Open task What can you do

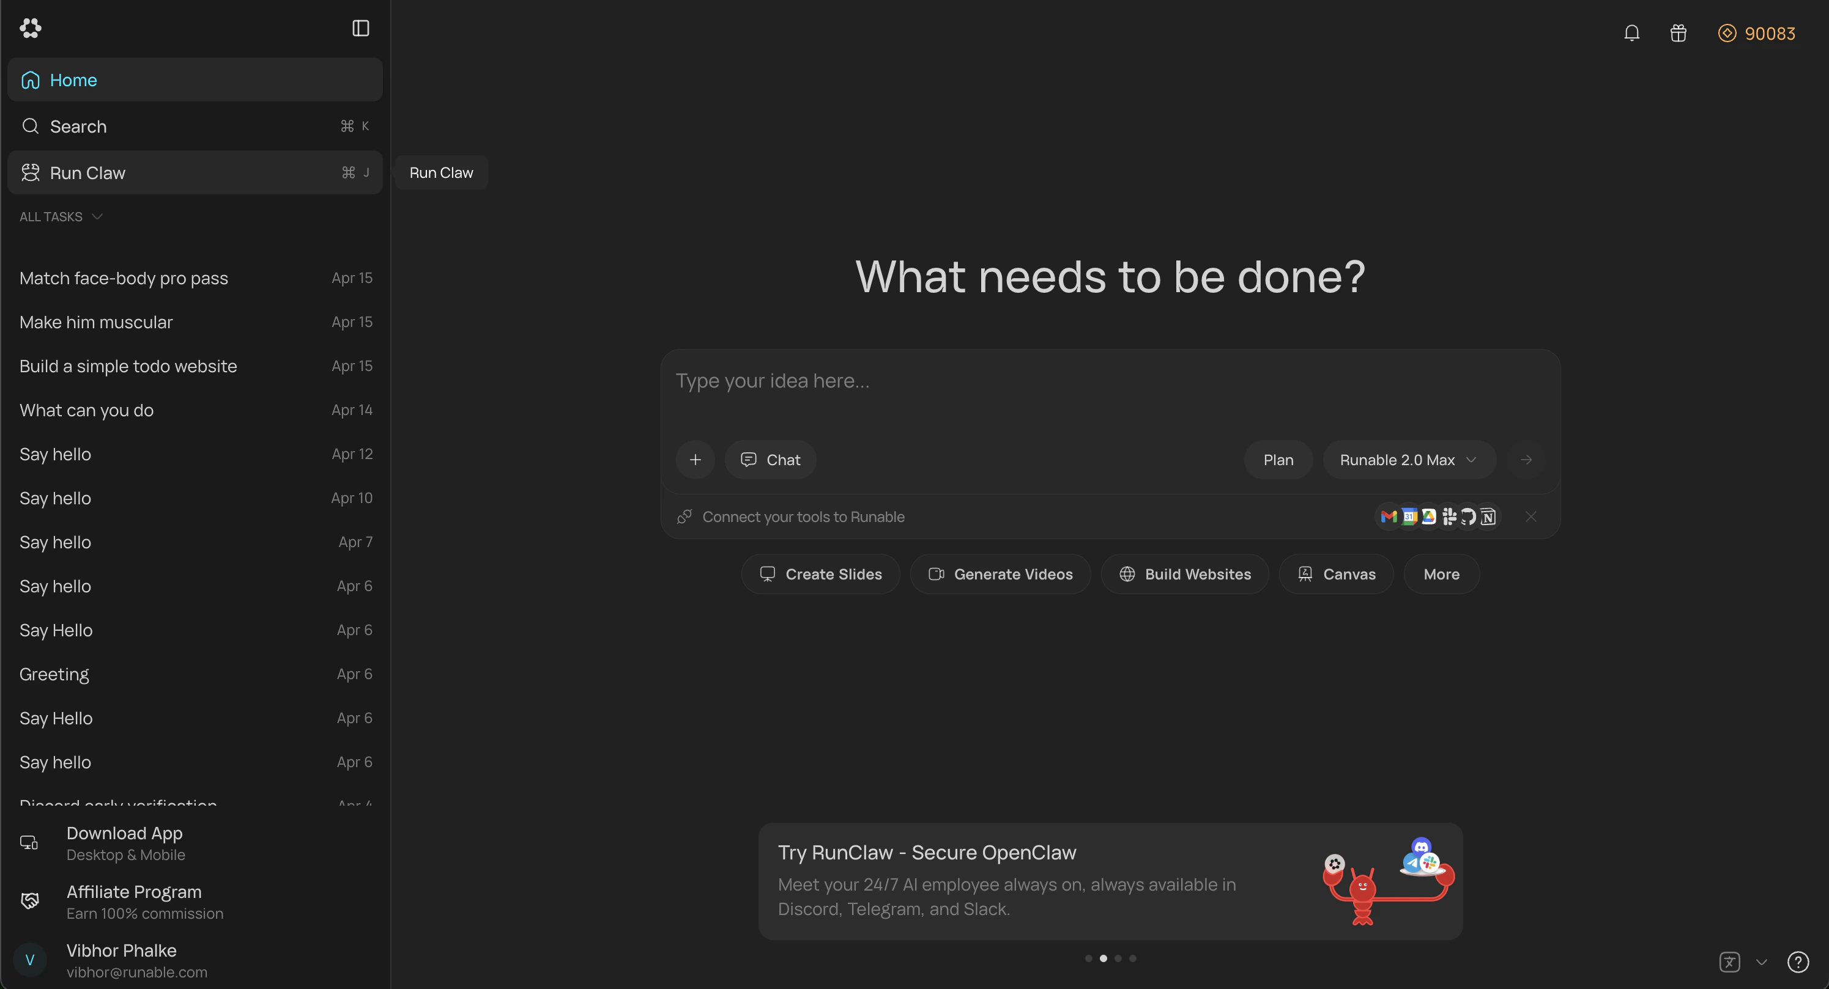(195, 410)
